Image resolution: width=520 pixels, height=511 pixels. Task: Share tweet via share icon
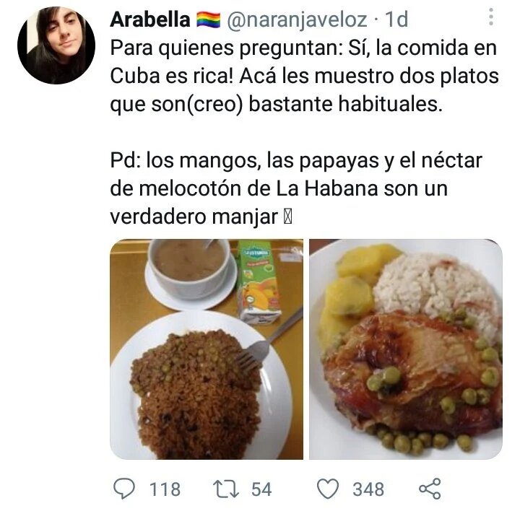click(x=430, y=489)
